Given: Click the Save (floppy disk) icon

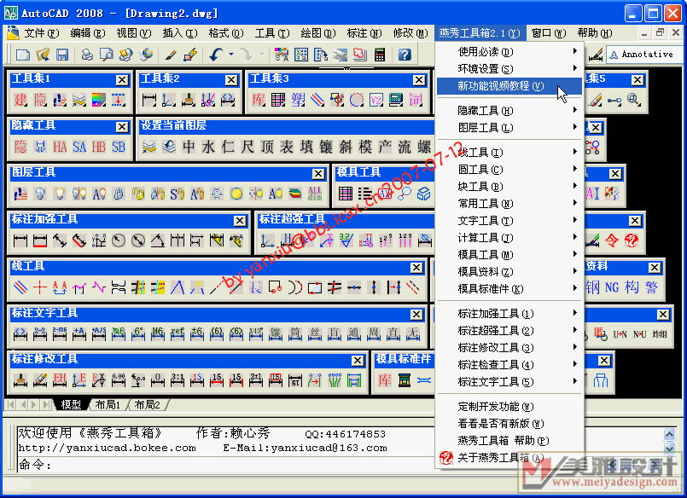Looking at the screenshot, I should point(62,55).
